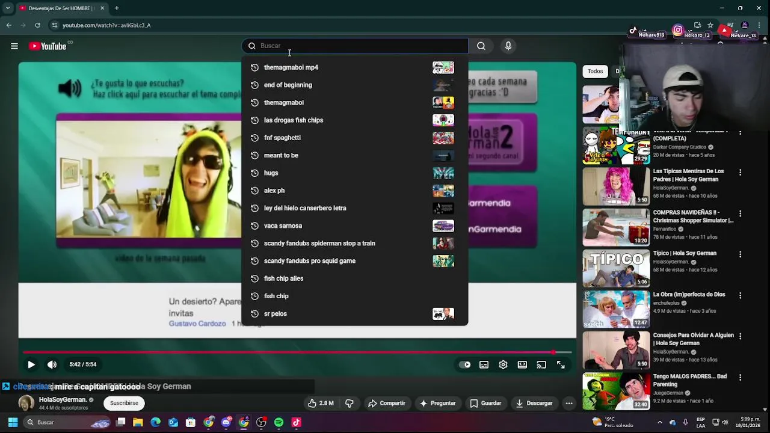Subscribe to HolaSoyGerman with Suscribirse

click(x=124, y=403)
